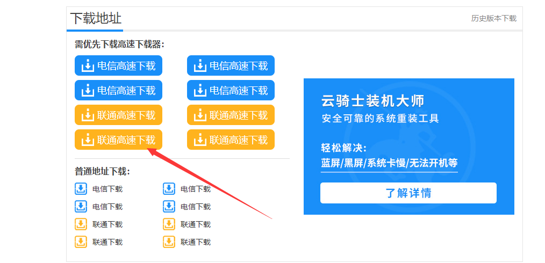The image size is (545, 263).
Task: Click blue download icon of first right-column 电信下载
Action: [169, 189]
